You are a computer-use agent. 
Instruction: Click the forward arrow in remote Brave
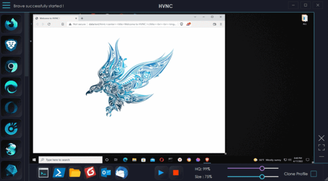click(x=43, y=24)
